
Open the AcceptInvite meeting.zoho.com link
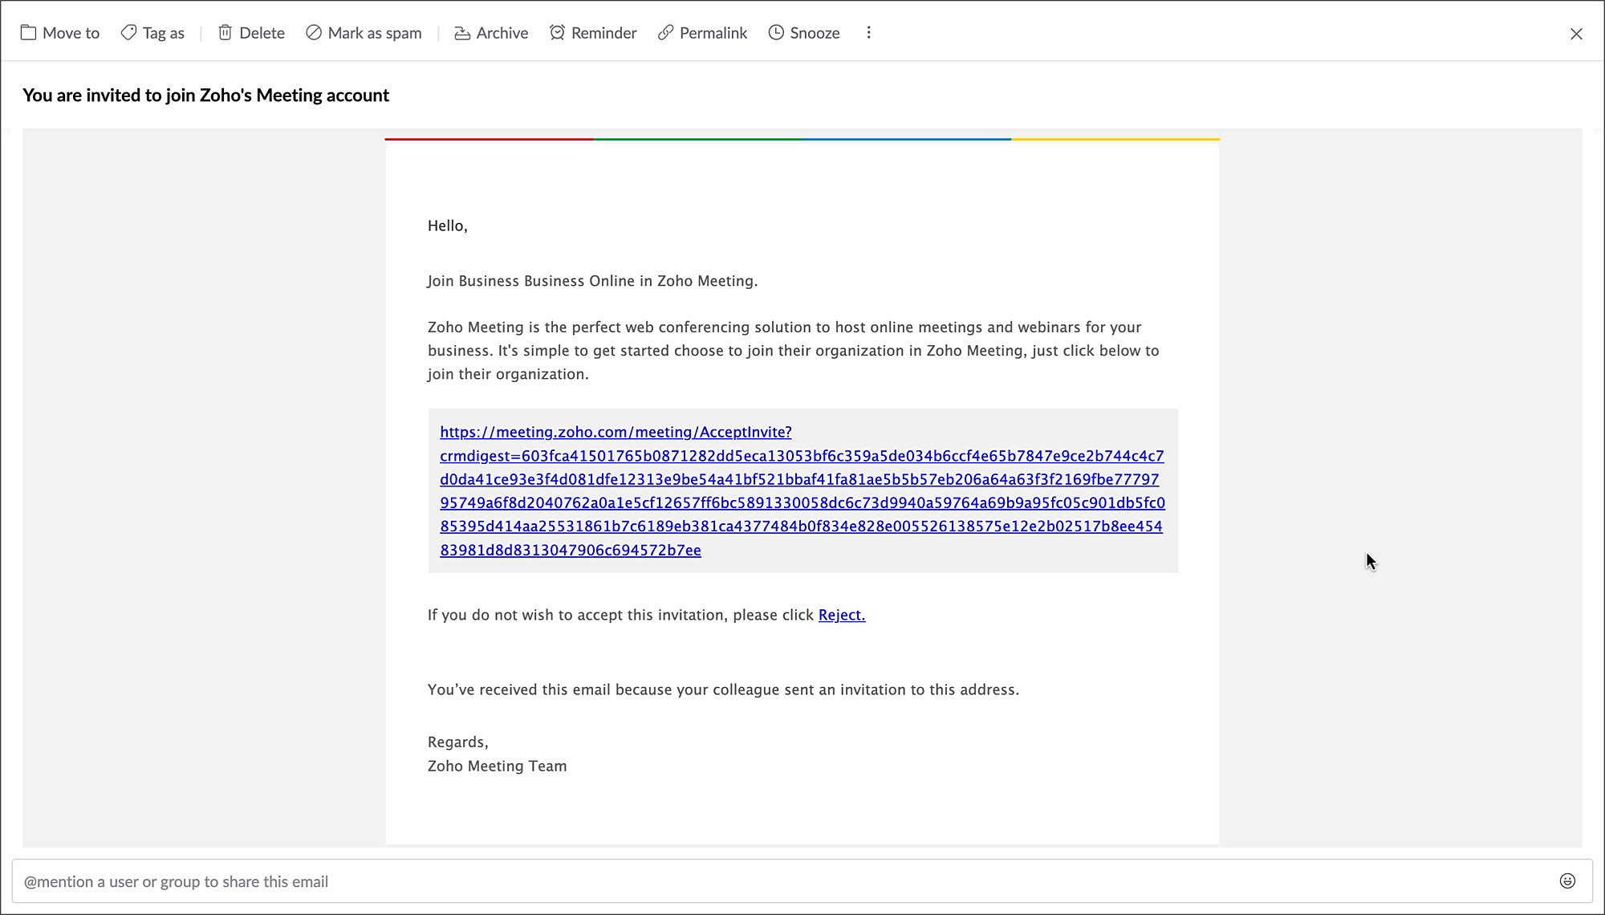802,491
